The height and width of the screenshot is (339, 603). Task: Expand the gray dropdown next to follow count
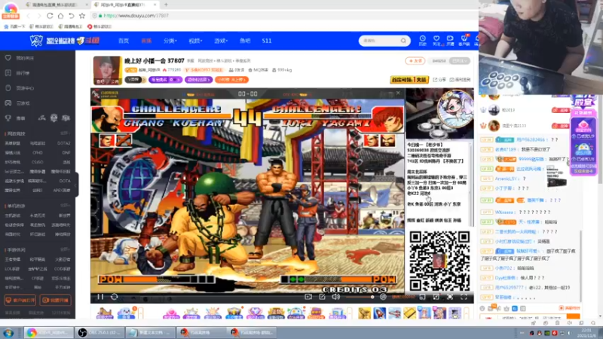[460, 61]
